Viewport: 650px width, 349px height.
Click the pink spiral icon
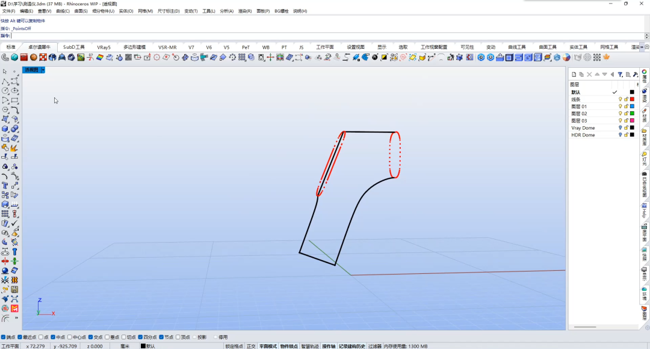(x=403, y=58)
